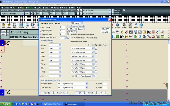Screen dimensions: 170x106
Task: Click the blue L lyrics document icon
Action: point(140,37)
